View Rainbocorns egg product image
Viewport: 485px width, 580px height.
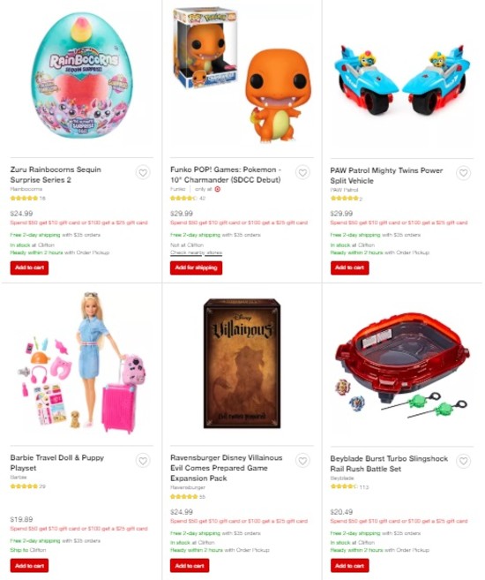[x=81, y=75]
